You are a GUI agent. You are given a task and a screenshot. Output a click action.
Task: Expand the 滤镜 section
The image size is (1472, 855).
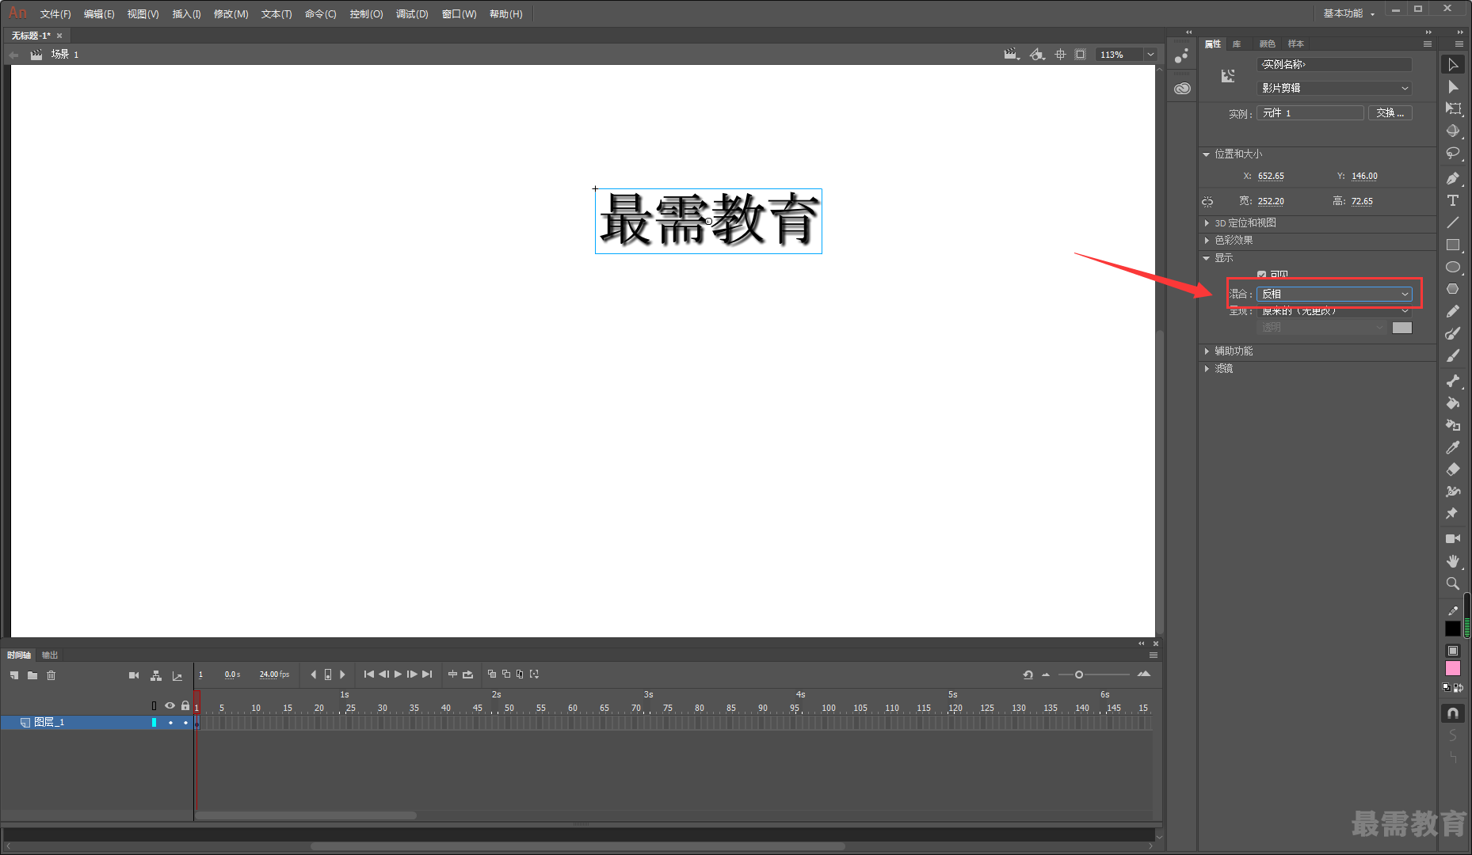(1207, 369)
